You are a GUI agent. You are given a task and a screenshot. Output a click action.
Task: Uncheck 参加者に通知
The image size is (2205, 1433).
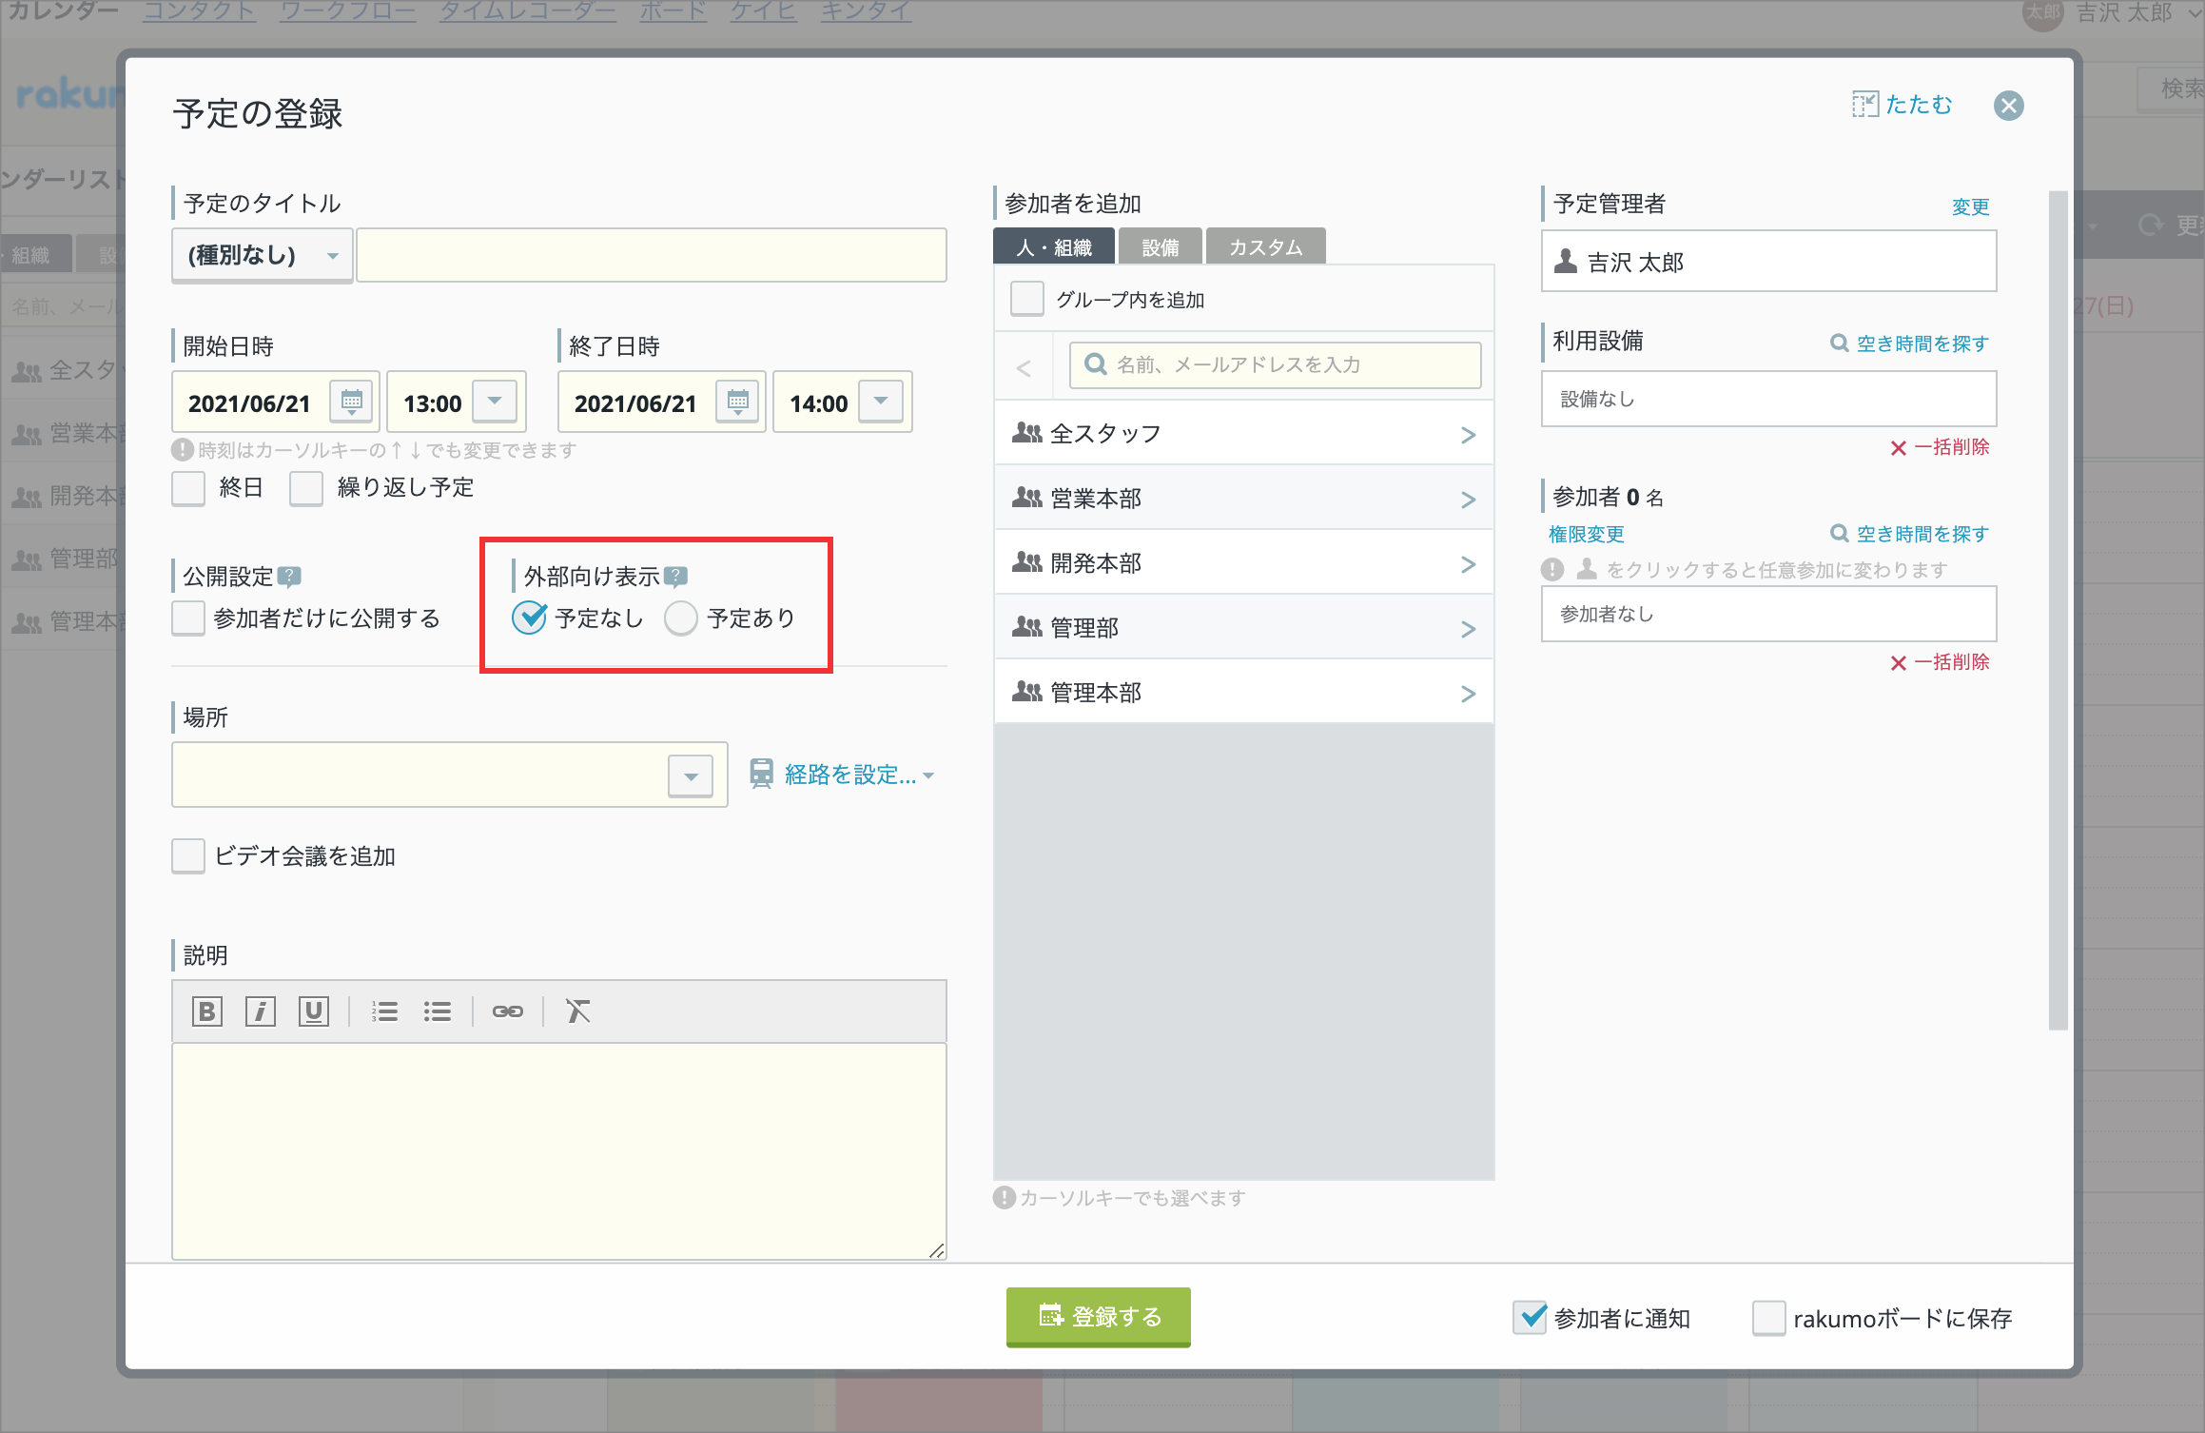[1530, 1318]
